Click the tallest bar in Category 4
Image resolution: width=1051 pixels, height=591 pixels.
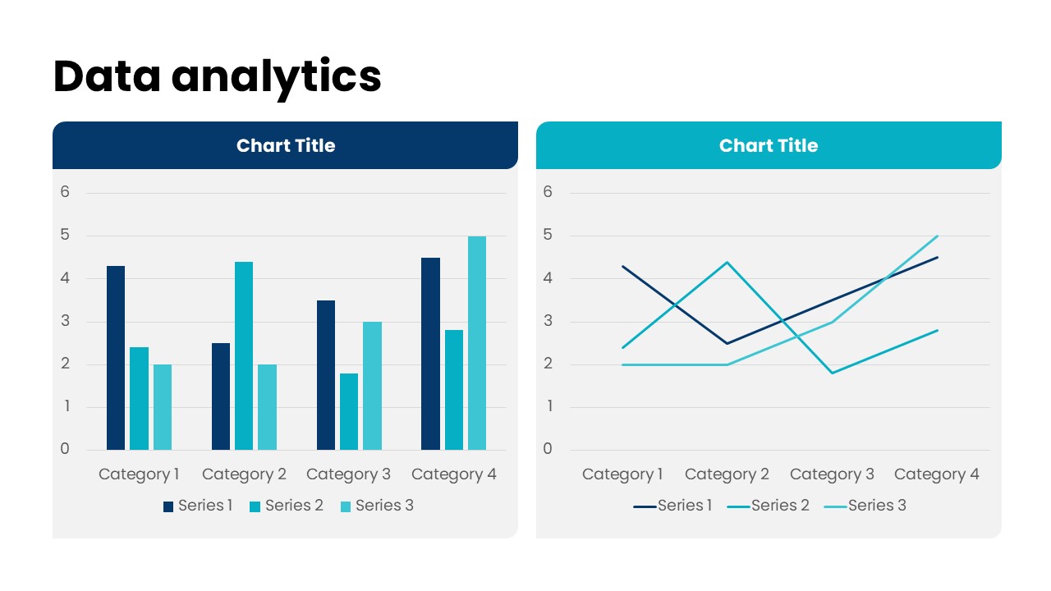click(477, 343)
